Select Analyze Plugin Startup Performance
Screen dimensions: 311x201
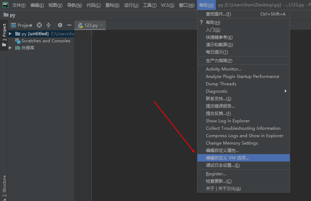pyautogui.click(x=243, y=77)
